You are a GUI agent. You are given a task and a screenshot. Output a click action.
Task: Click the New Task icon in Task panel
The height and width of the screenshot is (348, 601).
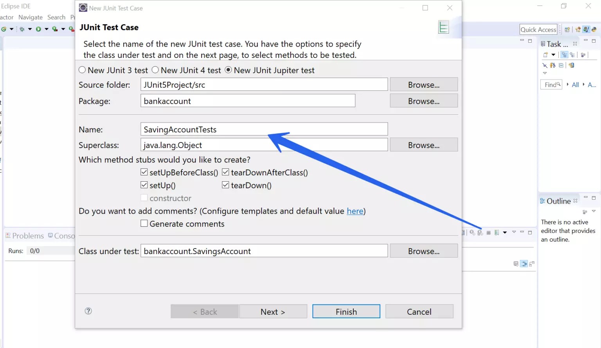pos(546,55)
